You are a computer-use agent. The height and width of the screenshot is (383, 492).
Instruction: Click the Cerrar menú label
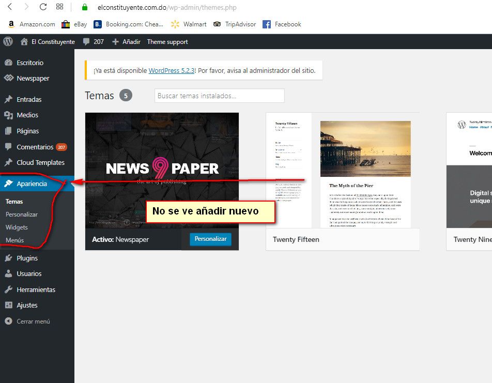[33, 321]
